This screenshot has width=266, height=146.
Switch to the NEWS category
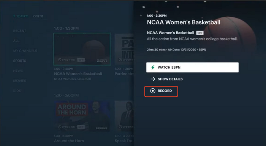pyautogui.click(x=18, y=71)
